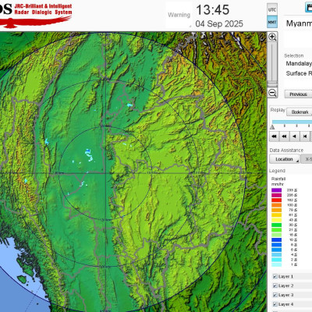
Task: Toggle the Layer 1 checkbox
Action: coord(275,276)
